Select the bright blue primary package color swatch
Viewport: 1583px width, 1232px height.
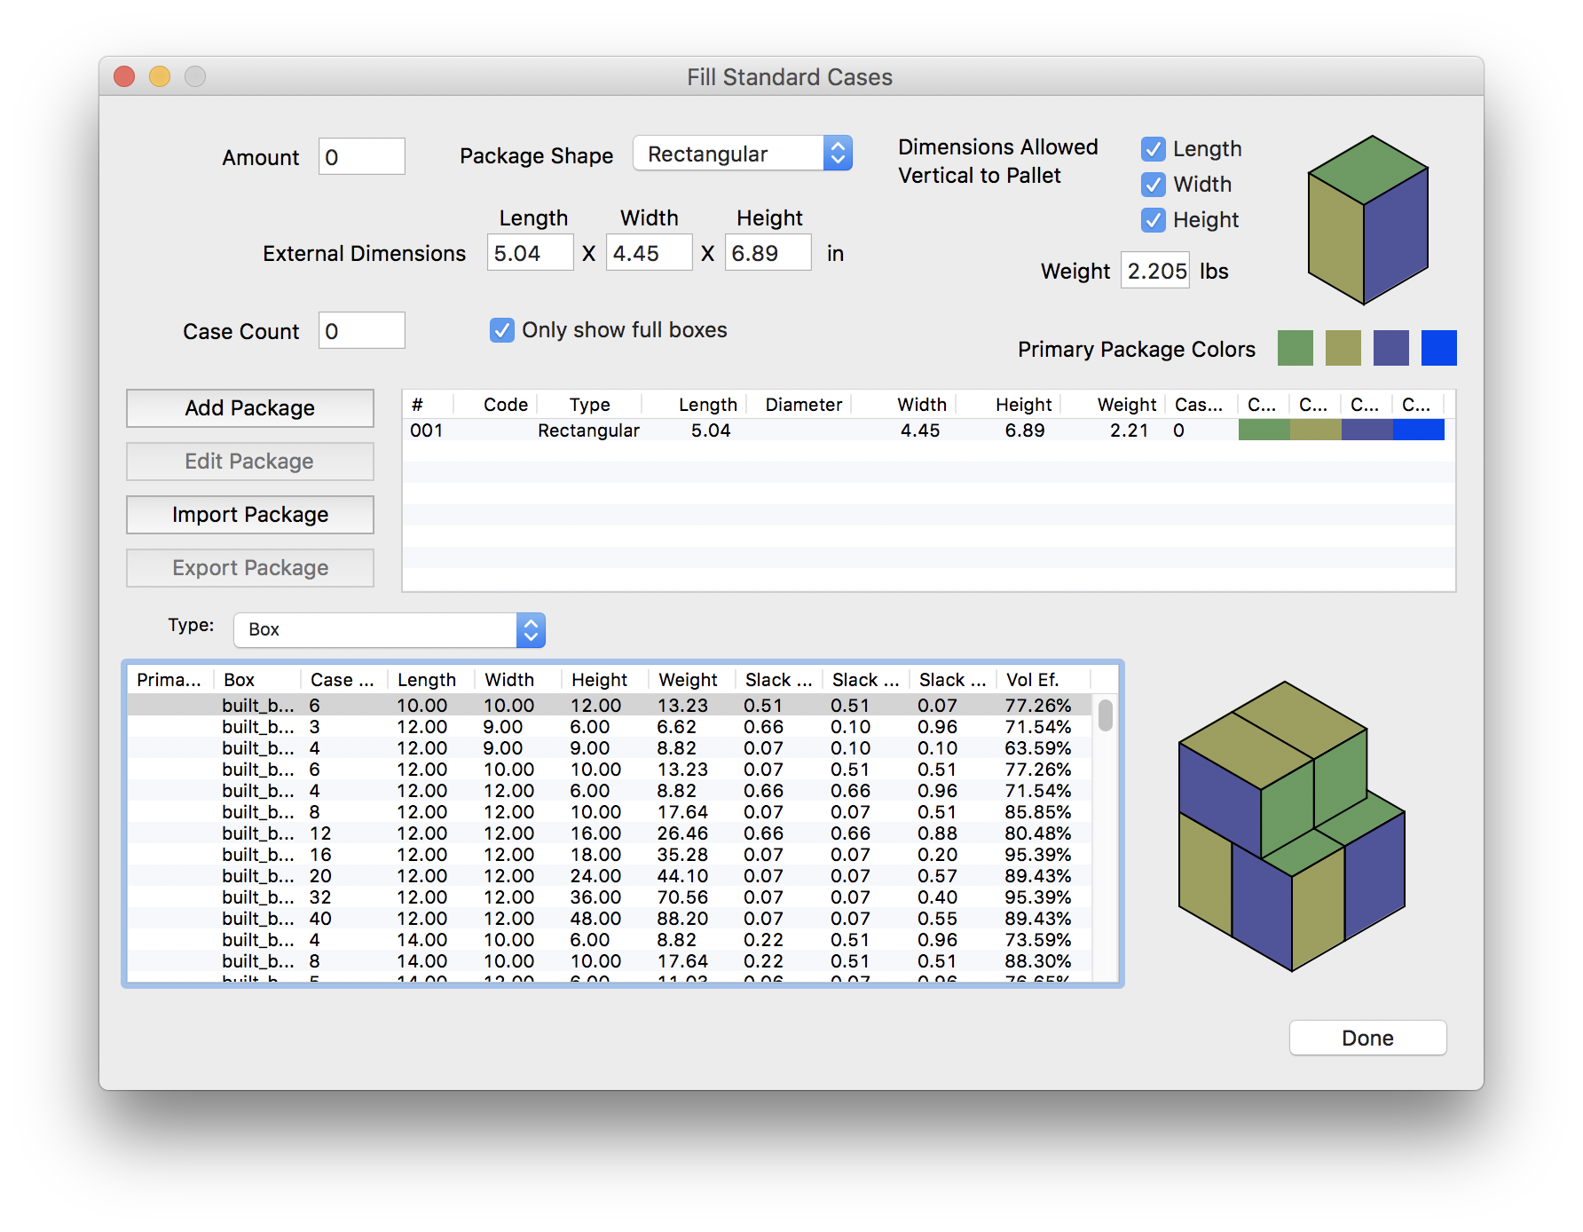1438,348
